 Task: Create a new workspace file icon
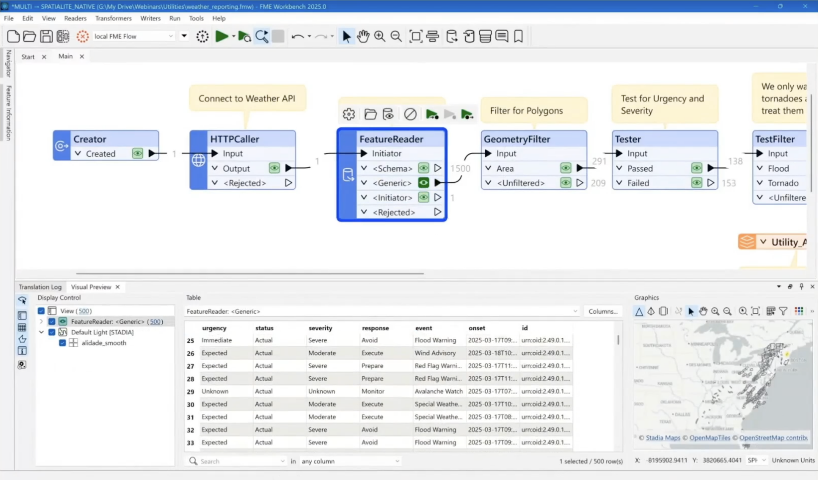(x=13, y=36)
